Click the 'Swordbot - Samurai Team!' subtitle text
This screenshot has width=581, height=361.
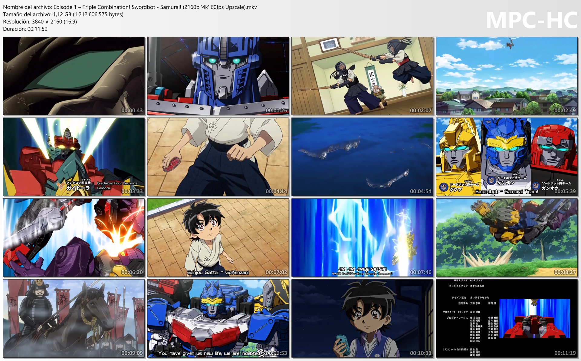(x=507, y=191)
